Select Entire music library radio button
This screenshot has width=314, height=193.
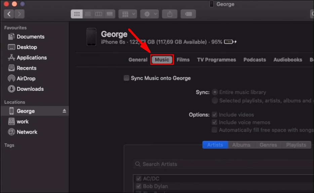point(215,92)
